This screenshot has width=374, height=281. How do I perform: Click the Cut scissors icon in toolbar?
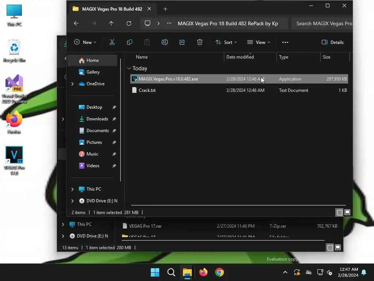pos(112,42)
